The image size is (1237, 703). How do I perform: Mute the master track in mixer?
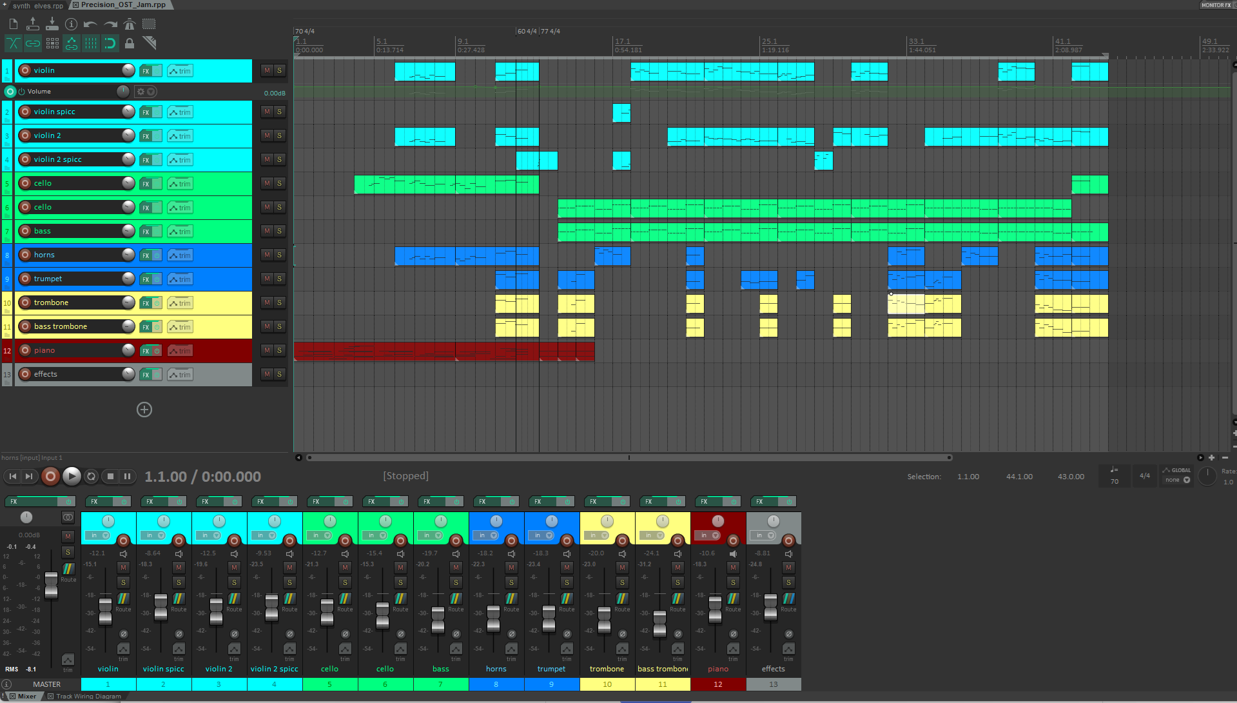click(68, 537)
